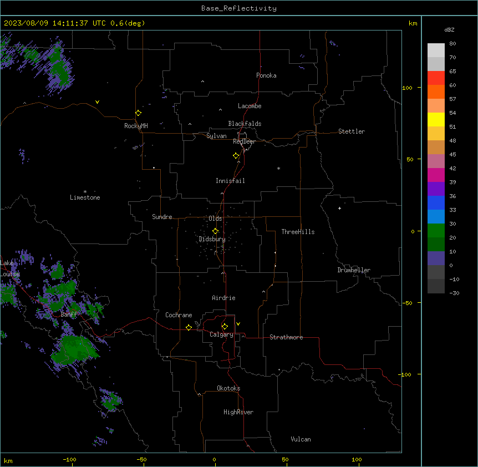Click the yellow V marker east of Calgary diamond
Viewport: 478px width, 467px height.
(x=238, y=324)
